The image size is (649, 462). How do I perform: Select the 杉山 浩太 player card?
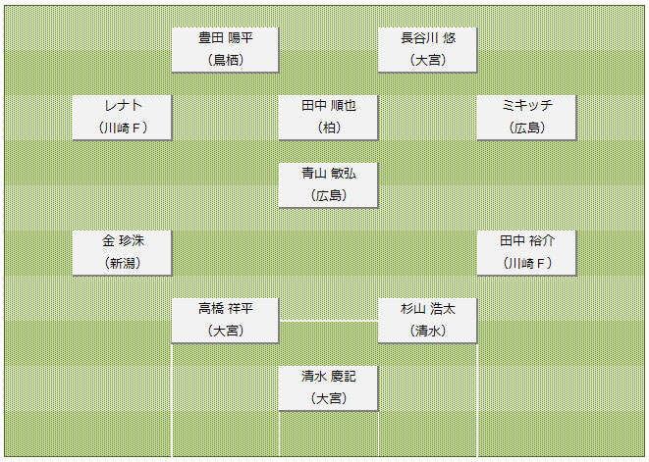(427, 320)
